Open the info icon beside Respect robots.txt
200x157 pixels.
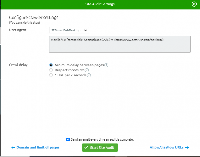(x=87, y=70)
